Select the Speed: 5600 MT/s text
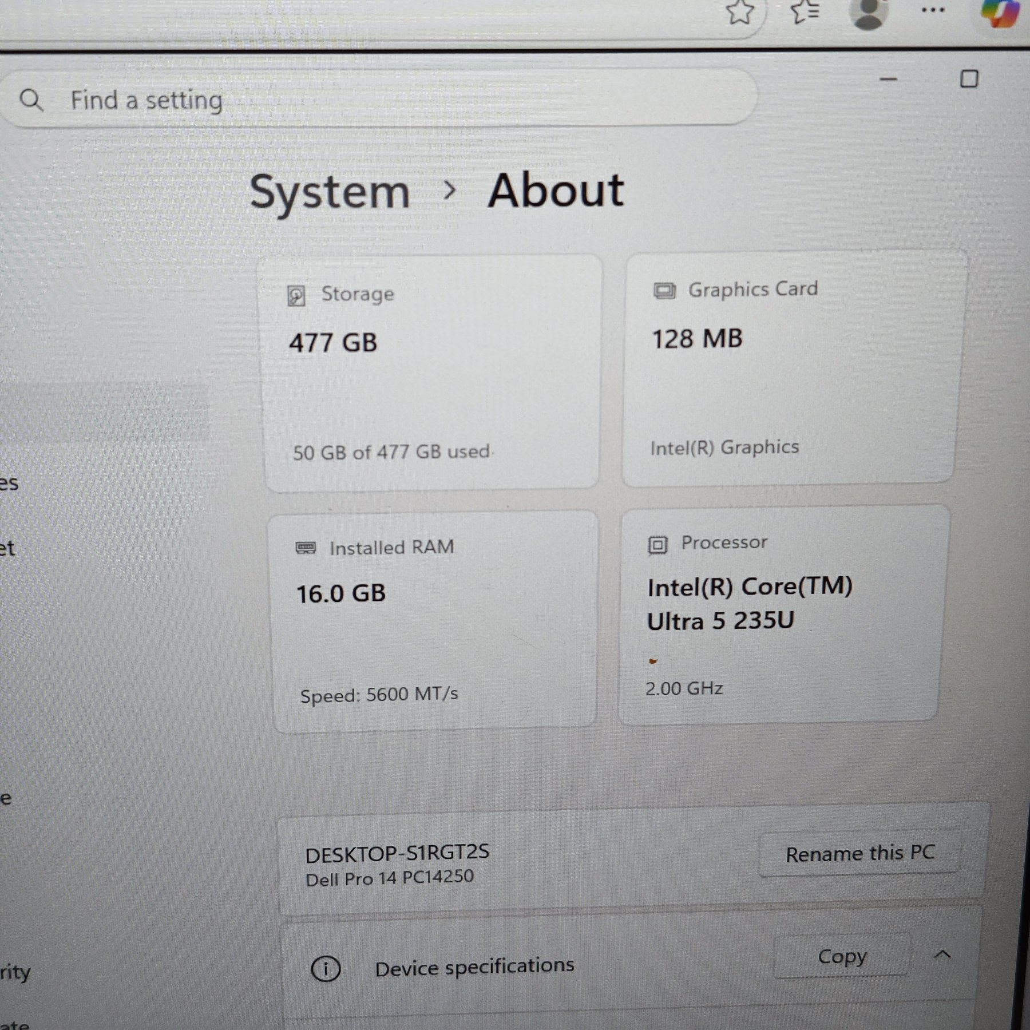Viewport: 1030px width, 1030px height. (379, 695)
